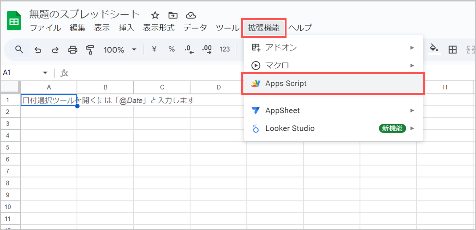
Task: Increase decimal places
Action: click(207, 50)
